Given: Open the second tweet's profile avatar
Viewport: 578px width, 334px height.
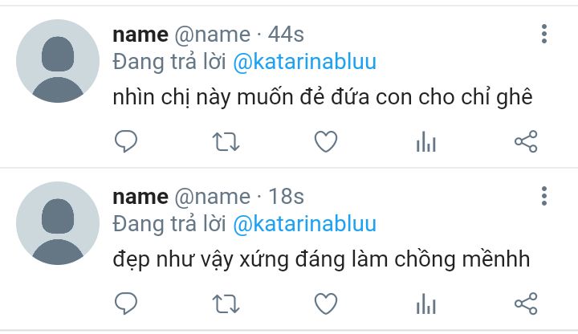Looking at the screenshot, I should (x=58, y=223).
